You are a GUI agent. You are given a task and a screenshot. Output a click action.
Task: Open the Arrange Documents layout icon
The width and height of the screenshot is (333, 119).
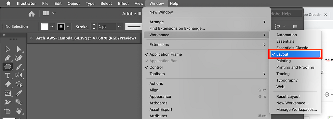[46, 13]
